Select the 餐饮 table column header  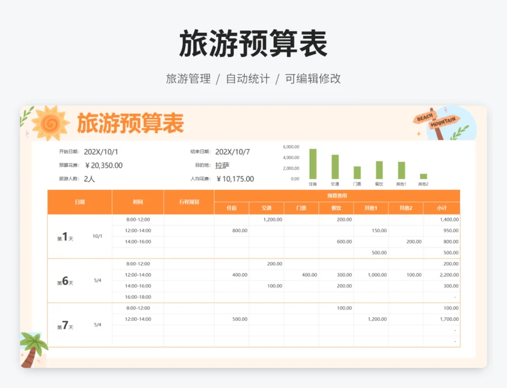(x=337, y=208)
